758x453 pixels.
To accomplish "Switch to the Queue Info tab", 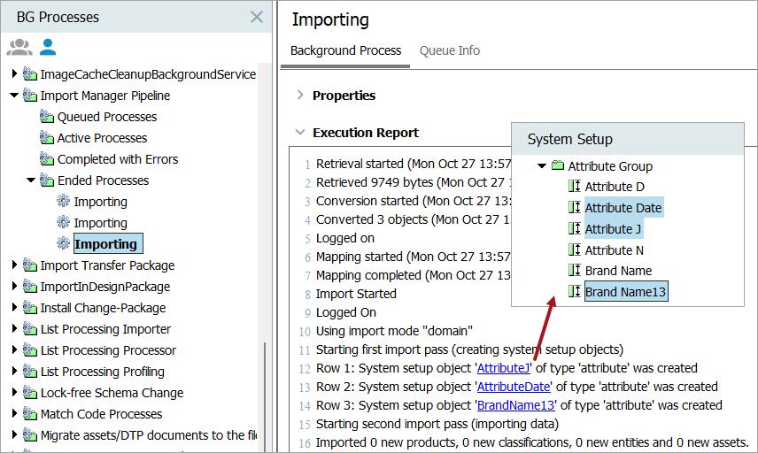I will [450, 50].
